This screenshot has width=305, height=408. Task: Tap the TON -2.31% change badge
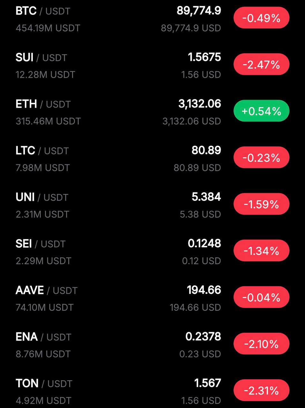tap(261, 390)
